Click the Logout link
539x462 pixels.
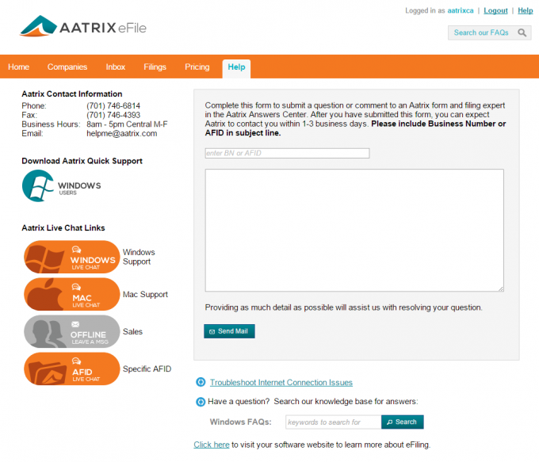495,11
